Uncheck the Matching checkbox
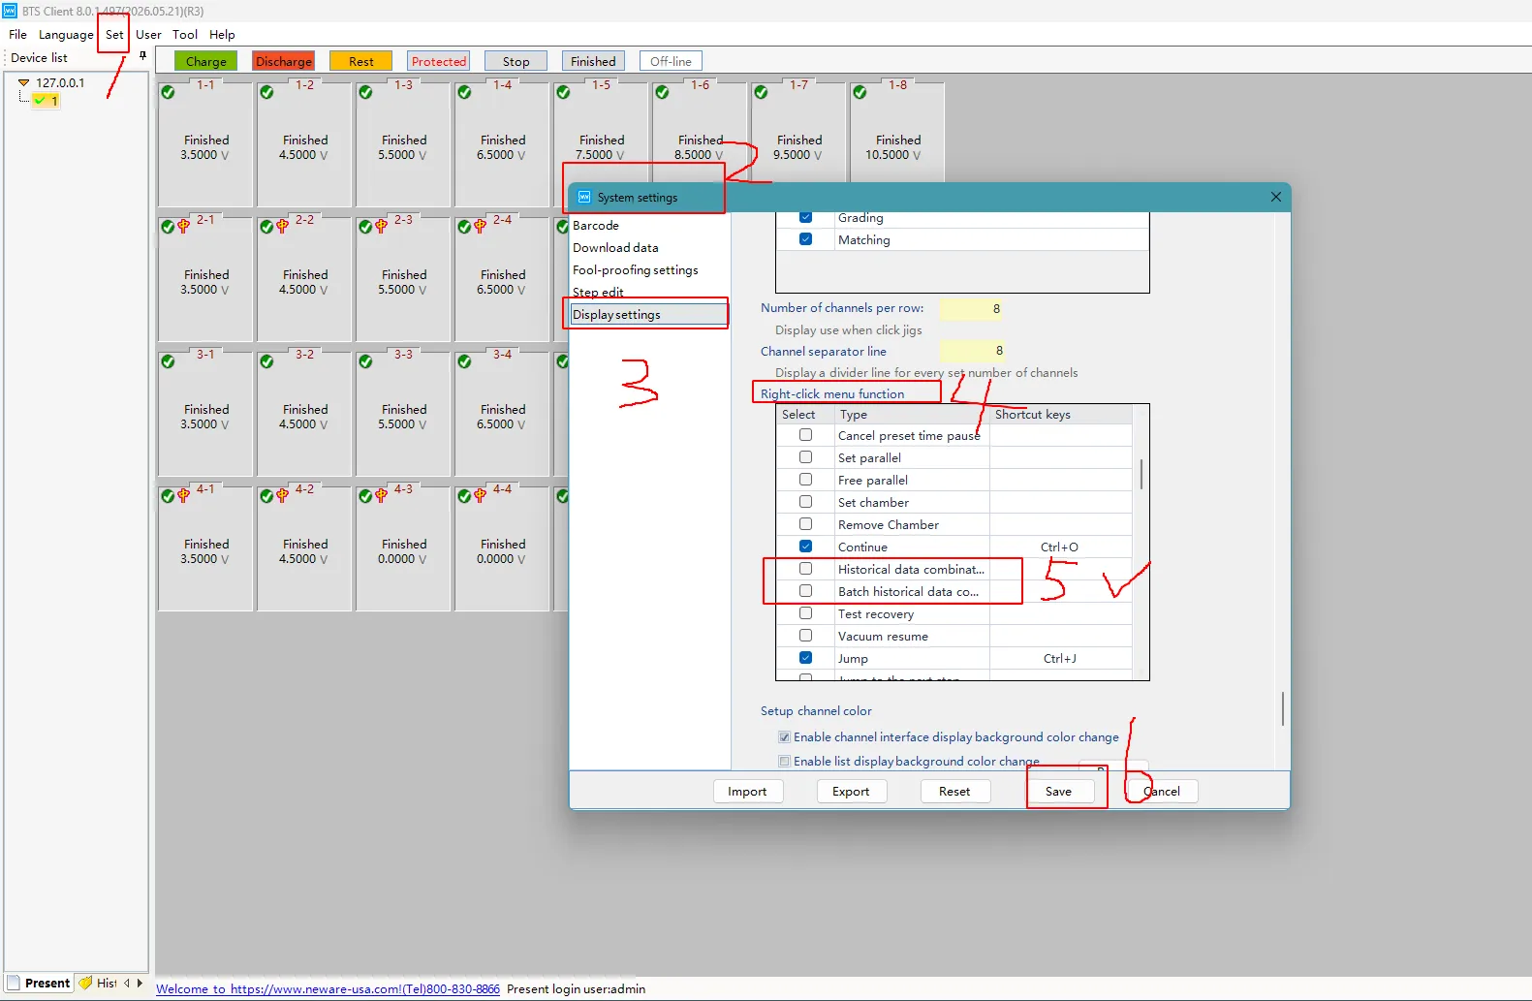 pos(805,239)
